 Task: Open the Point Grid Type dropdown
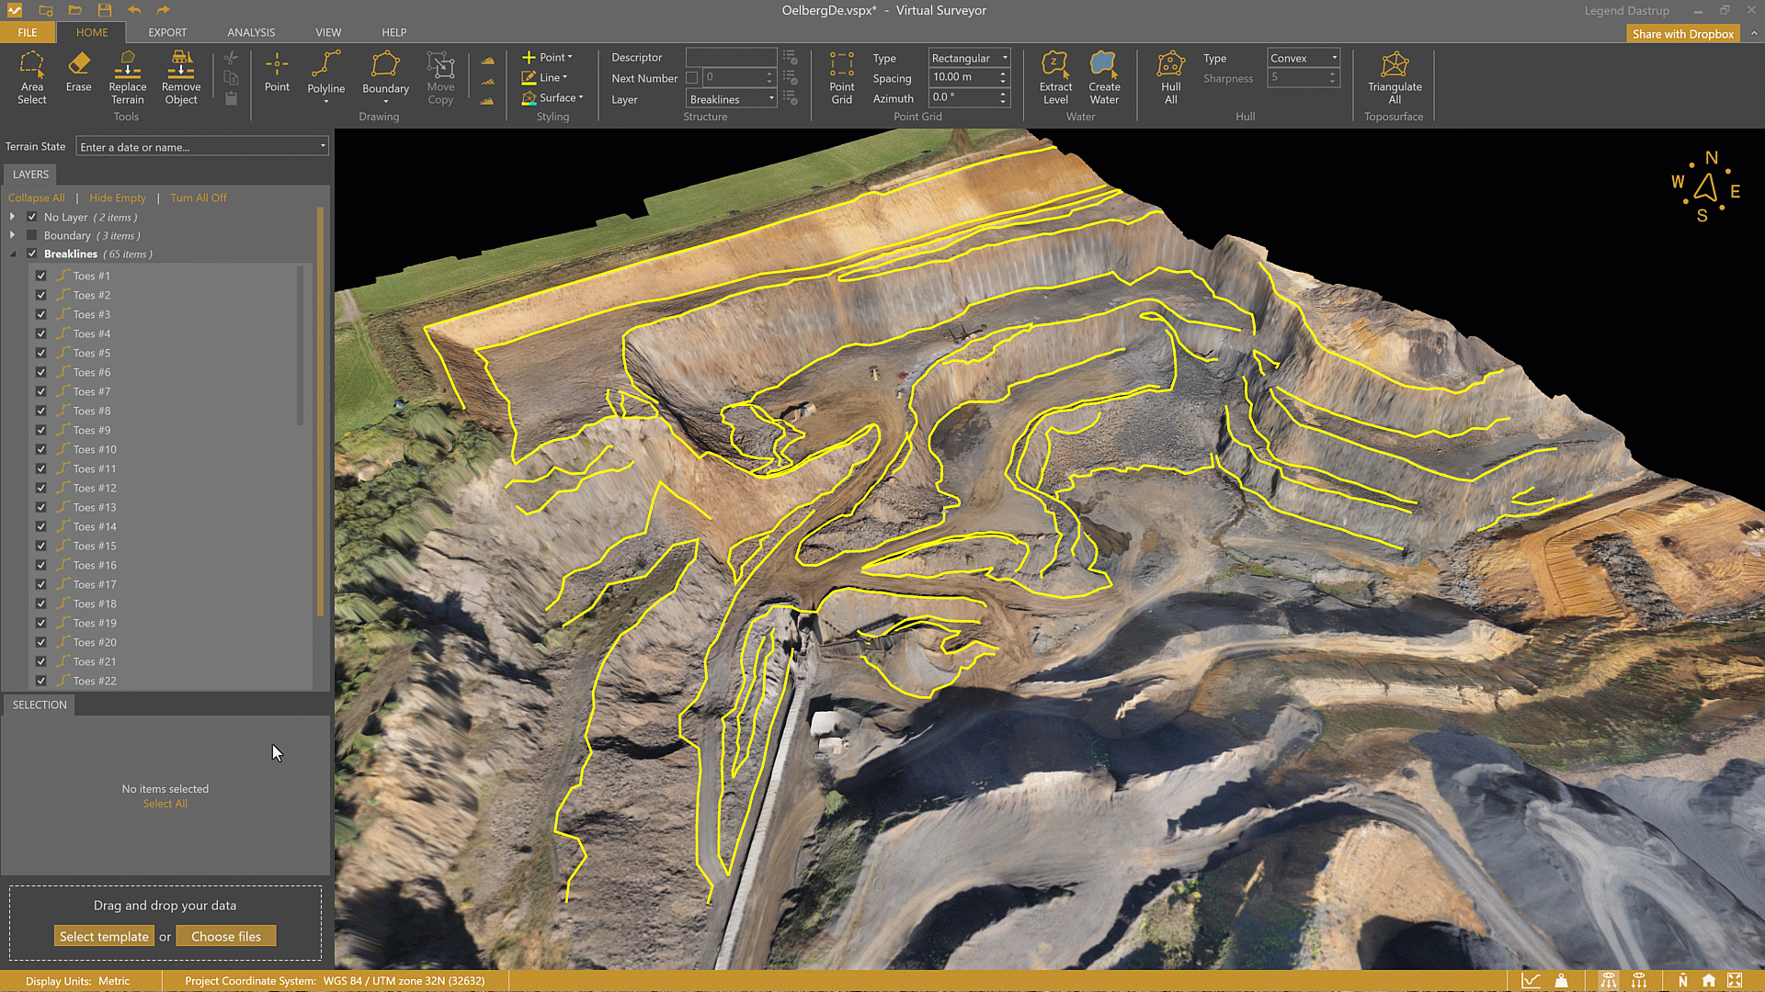[x=969, y=58]
